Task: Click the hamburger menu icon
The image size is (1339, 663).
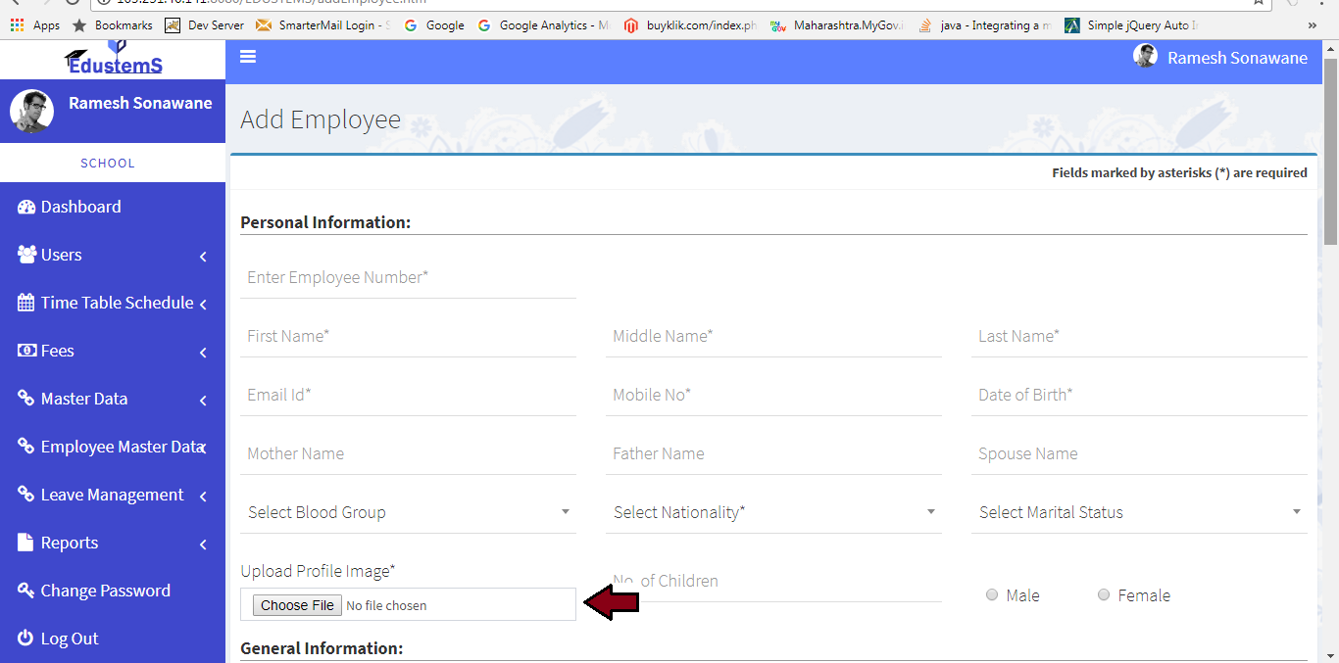Action: click(x=248, y=57)
